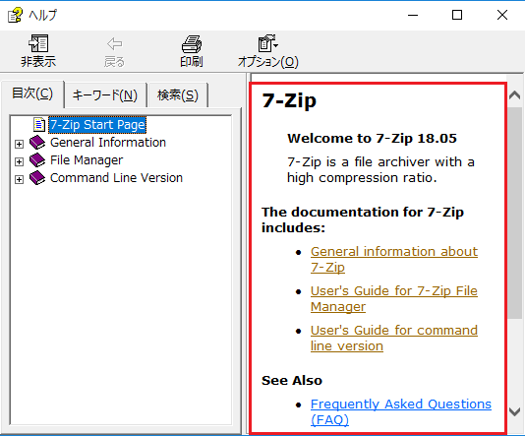Viewport: 525px width, 436px height.
Task: Switch to the キーワード(N) keyword tab
Action: 105,95
